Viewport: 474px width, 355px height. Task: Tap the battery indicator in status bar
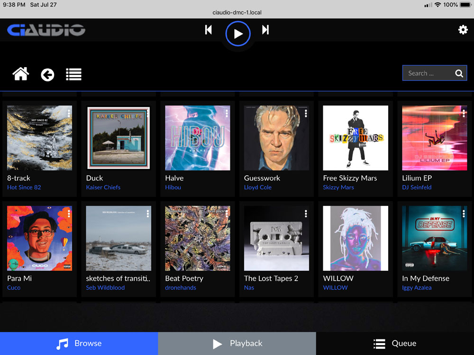[465, 5]
